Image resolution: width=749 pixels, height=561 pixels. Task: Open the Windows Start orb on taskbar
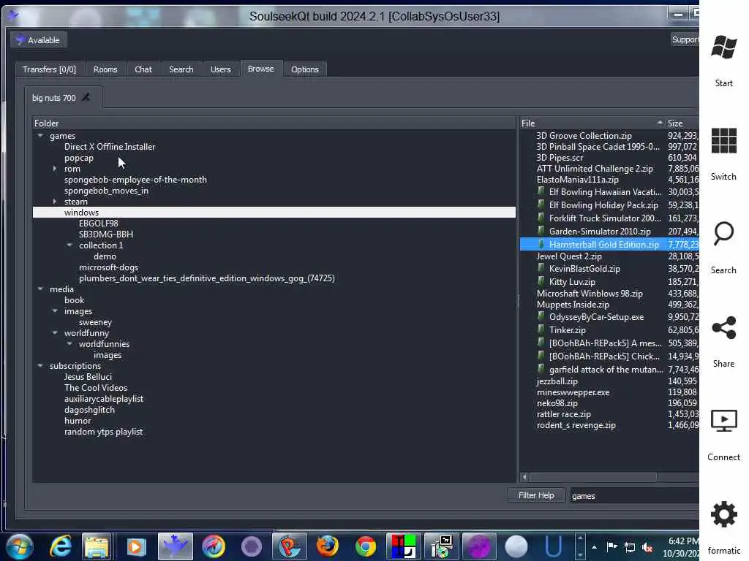click(20, 546)
